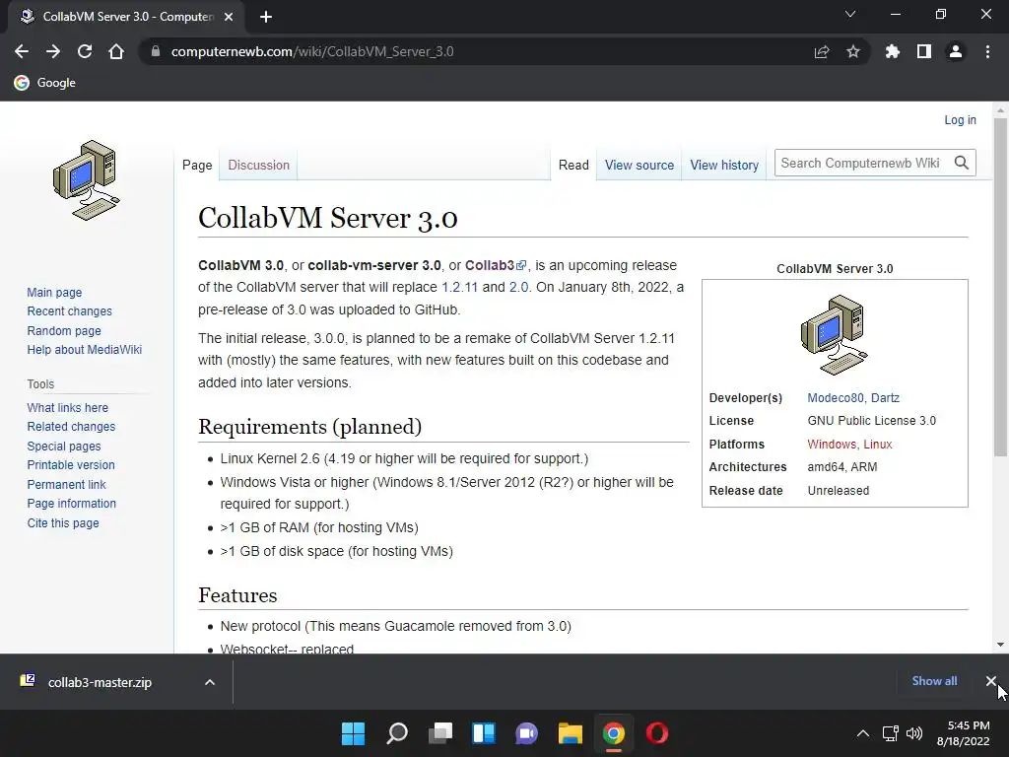The height and width of the screenshot is (757, 1009).
Task: View site information padlock icon
Action: pos(155,51)
